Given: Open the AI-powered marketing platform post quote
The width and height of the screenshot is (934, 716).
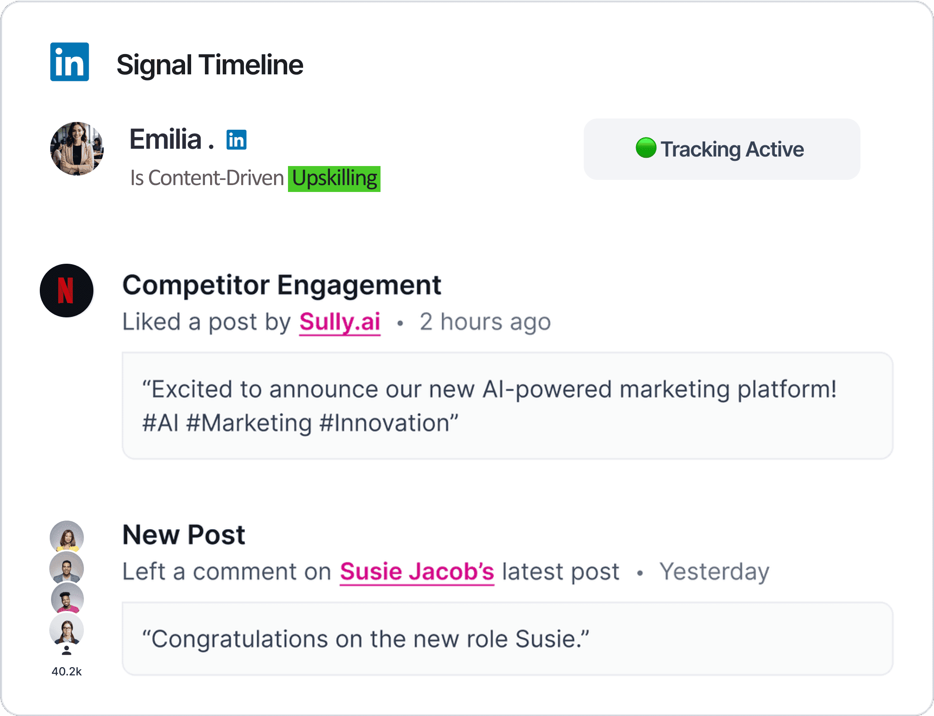Looking at the screenshot, I should point(507,406).
